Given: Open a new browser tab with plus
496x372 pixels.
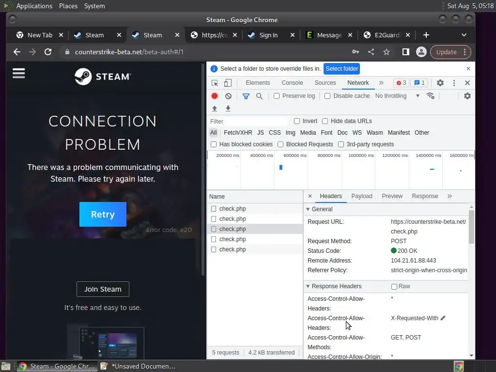Looking at the screenshot, I should 426,35.
